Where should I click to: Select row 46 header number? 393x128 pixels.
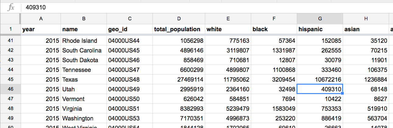(10, 89)
